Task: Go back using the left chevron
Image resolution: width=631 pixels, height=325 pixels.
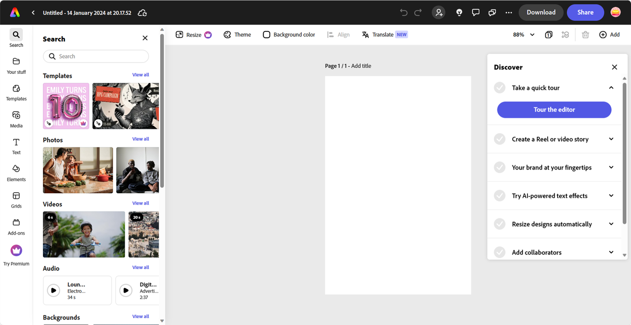Action: [33, 13]
